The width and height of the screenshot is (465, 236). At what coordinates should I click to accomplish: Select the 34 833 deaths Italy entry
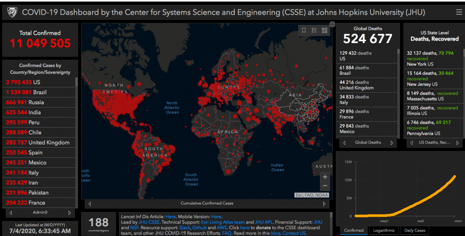[367, 100]
